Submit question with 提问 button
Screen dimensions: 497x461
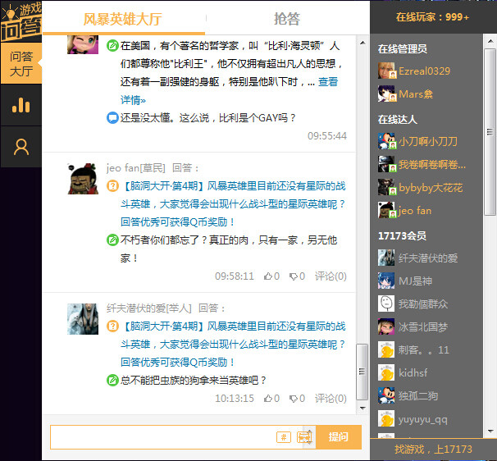tap(338, 437)
